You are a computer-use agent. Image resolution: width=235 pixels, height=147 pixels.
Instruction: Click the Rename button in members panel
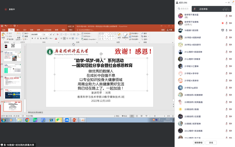click(x=211, y=143)
